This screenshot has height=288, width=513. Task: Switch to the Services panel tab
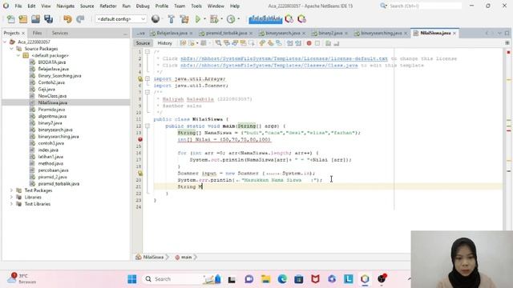point(60,33)
